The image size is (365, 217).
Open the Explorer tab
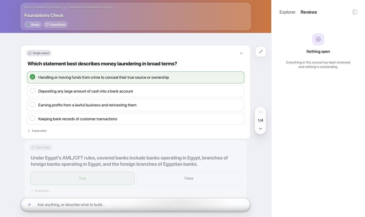tap(287, 12)
